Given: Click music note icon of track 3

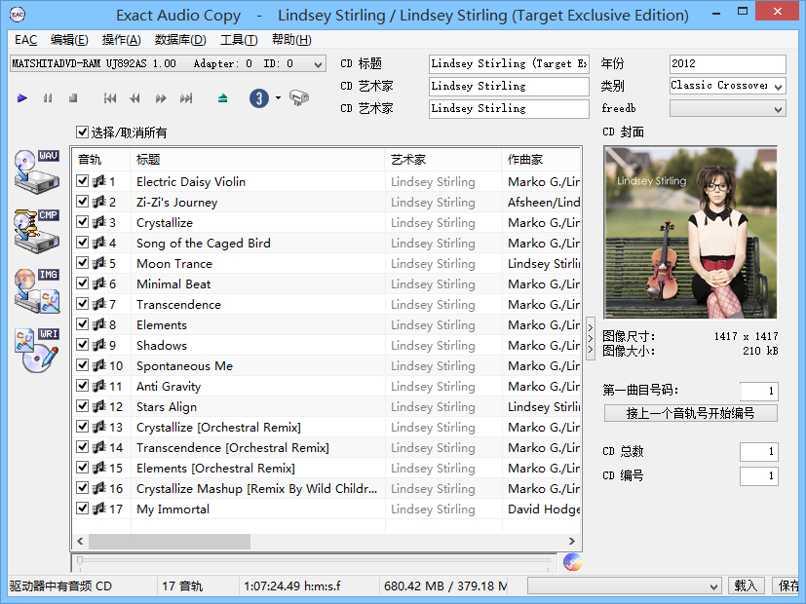Looking at the screenshot, I should pos(98,222).
